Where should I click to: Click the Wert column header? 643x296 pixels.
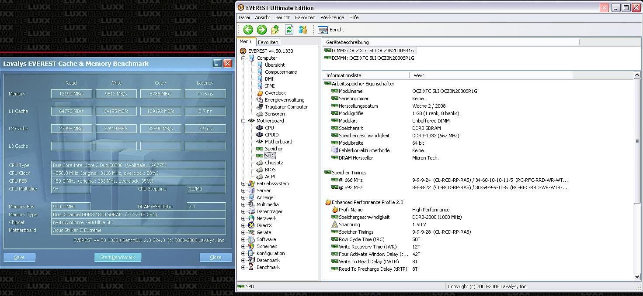pyautogui.click(x=490, y=75)
